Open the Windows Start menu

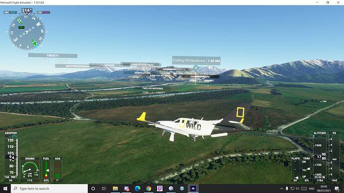5,189
